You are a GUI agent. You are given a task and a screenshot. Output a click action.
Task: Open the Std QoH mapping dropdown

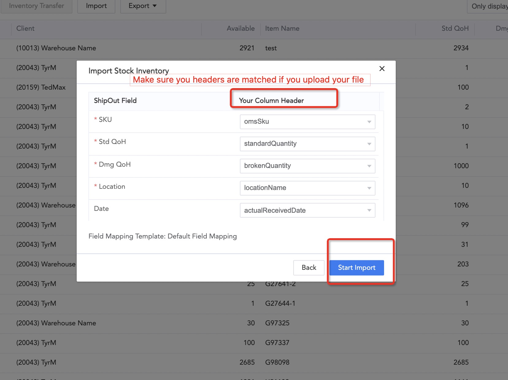(307, 144)
